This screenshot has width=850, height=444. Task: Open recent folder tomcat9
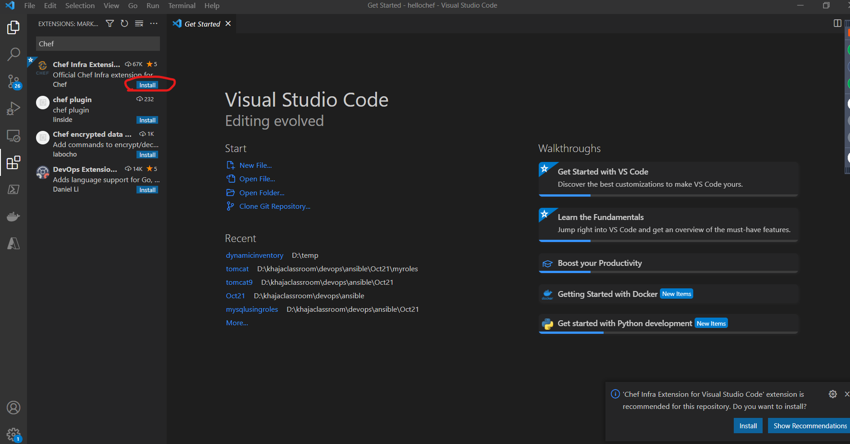coord(239,282)
